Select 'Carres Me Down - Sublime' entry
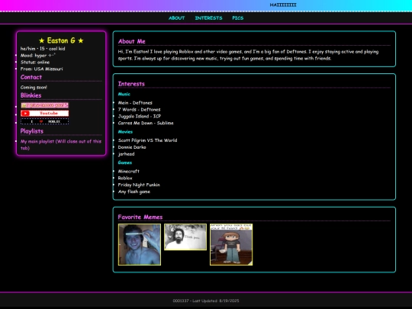Viewport: 412px width, 309px height. 146,123
